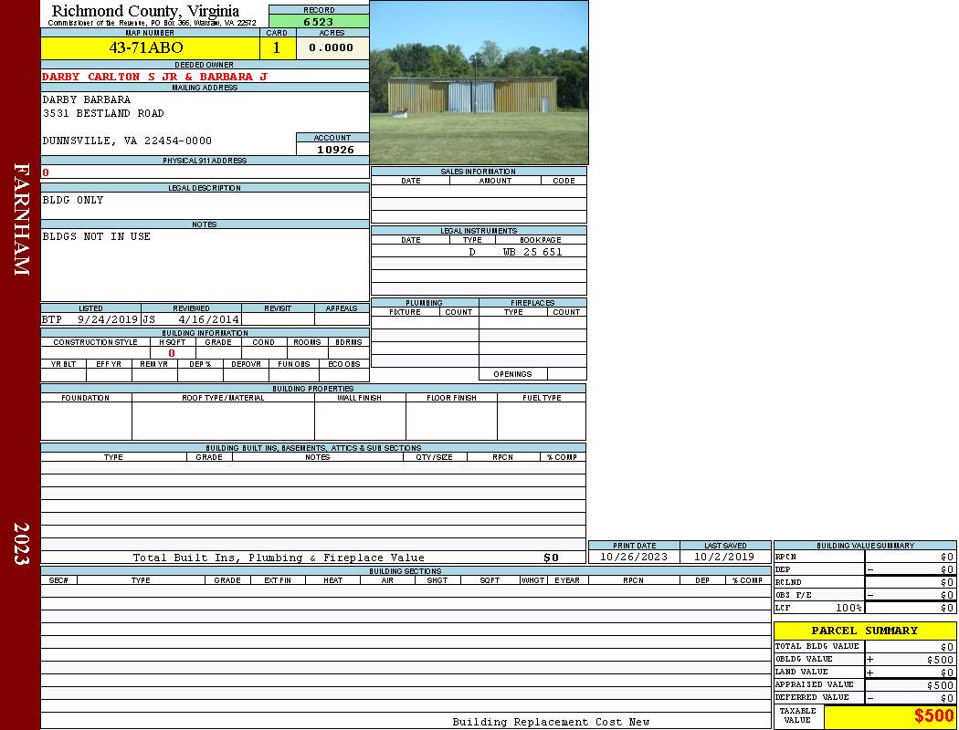The width and height of the screenshot is (959, 730).
Task: Click the legal description BLDG ONLY text
Action: coord(73,200)
